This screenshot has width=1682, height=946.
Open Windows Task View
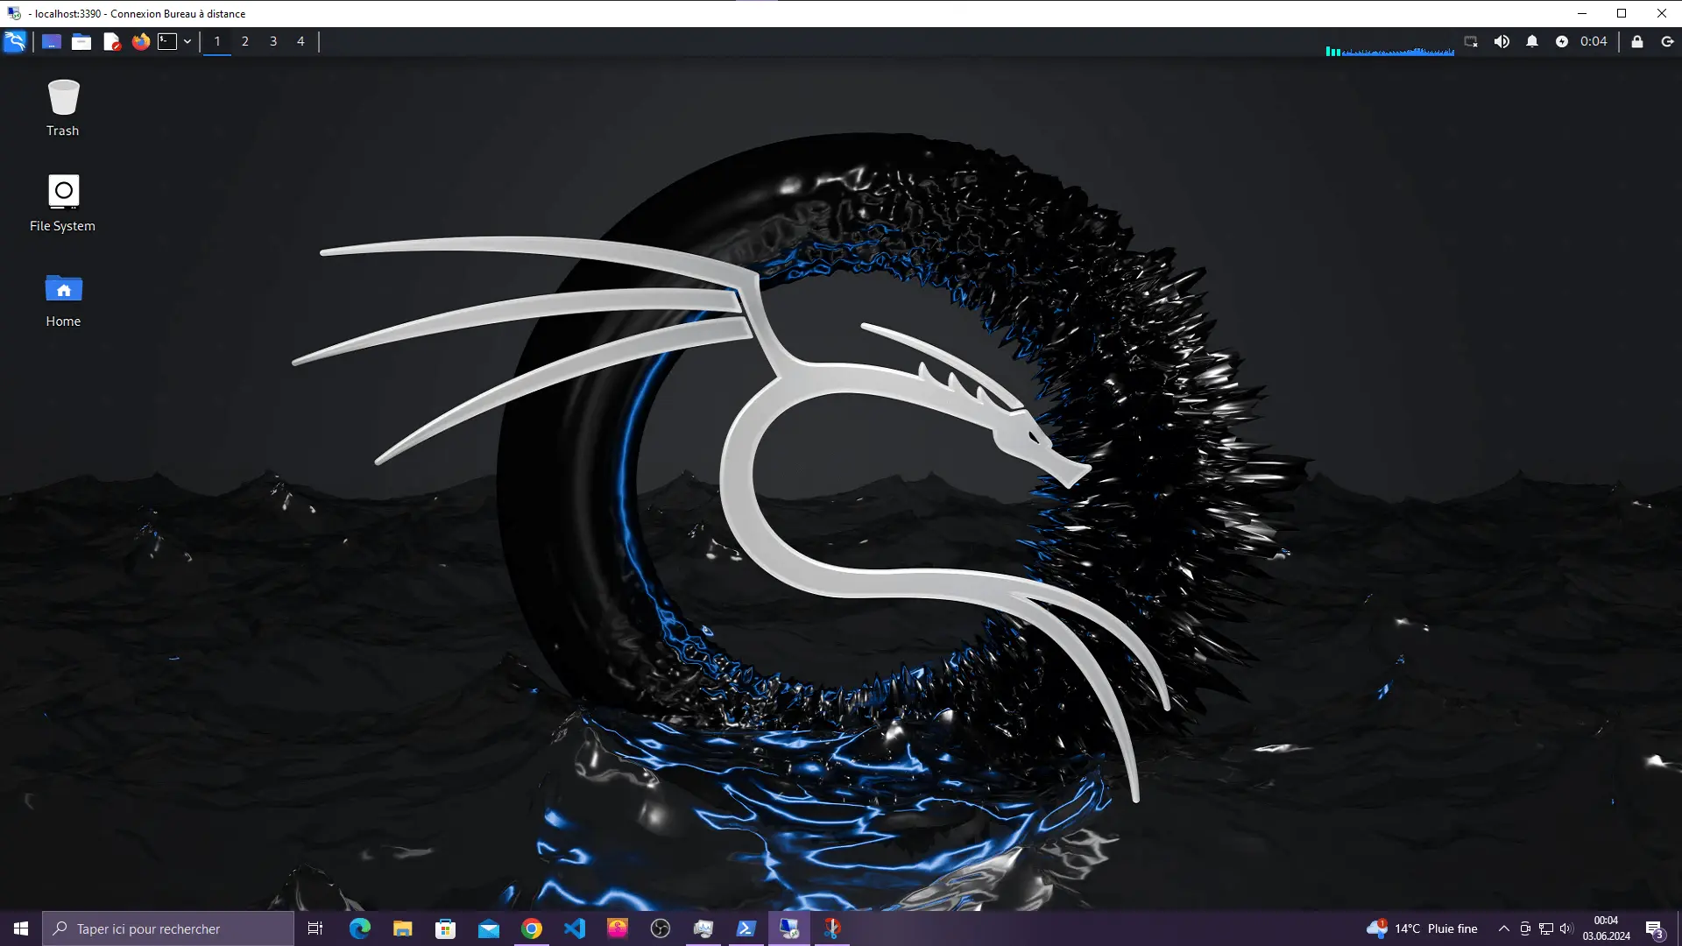pos(315,928)
